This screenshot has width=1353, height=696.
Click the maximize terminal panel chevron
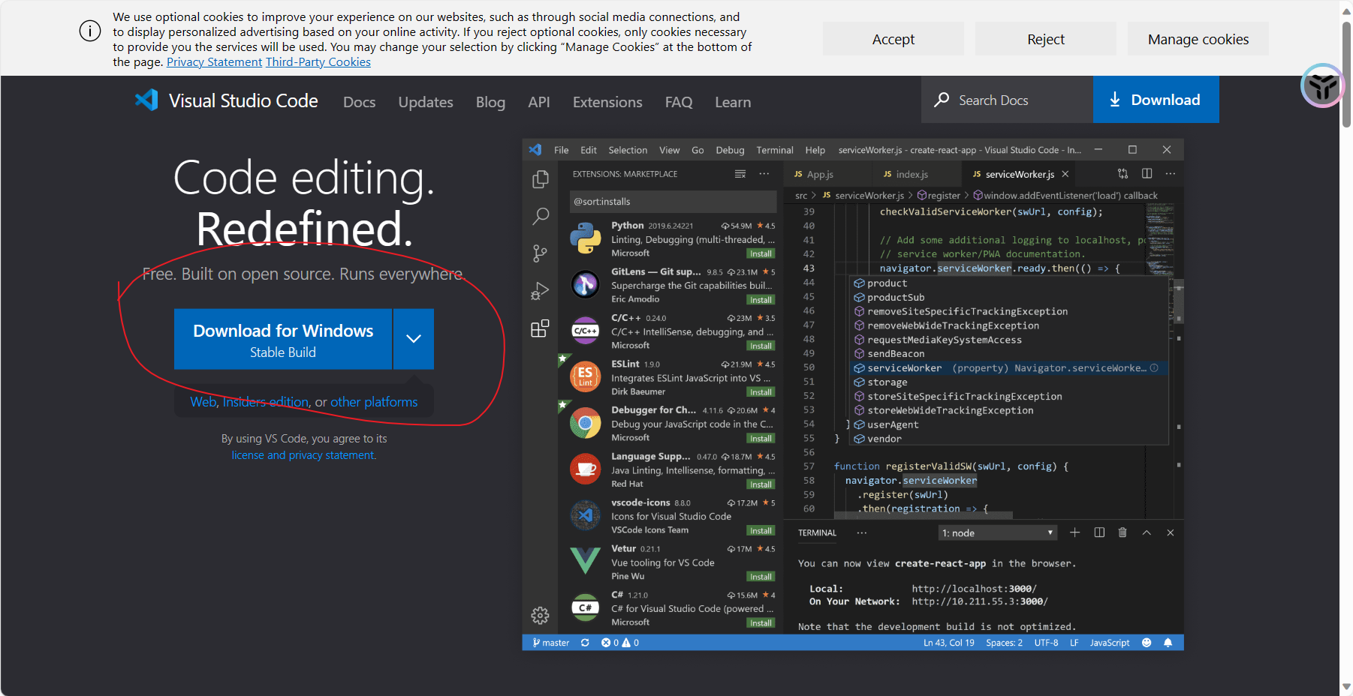1147,532
